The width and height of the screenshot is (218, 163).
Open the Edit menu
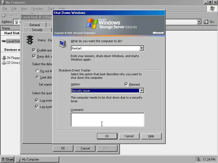(14, 9)
